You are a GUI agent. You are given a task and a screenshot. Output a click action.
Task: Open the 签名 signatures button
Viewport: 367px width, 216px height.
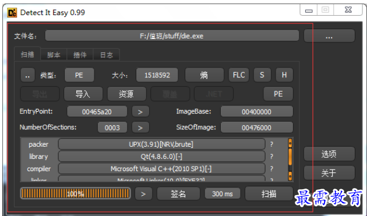click(x=178, y=193)
